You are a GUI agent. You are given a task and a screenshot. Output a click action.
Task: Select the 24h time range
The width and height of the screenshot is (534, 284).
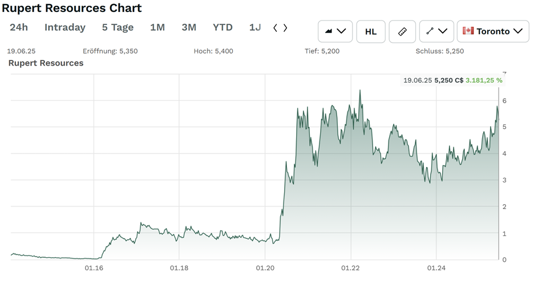pyautogui.click(x=19, y=27)
